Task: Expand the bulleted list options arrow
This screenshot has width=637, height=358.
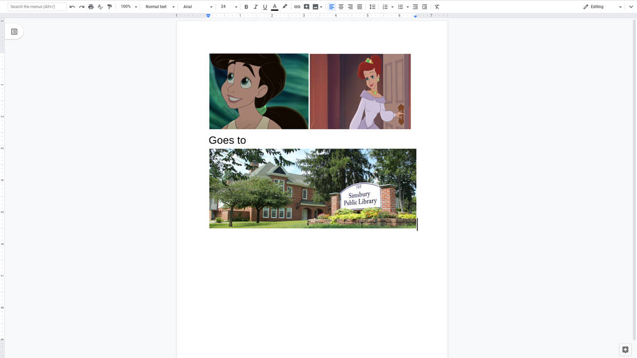Action: (407, 7)
